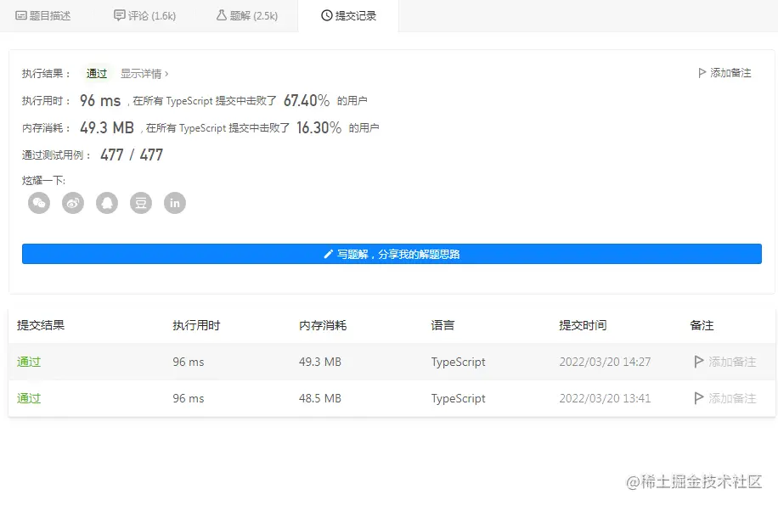
Task: Share result via QQ penguin icon
Action: click(x=107, y=203)
